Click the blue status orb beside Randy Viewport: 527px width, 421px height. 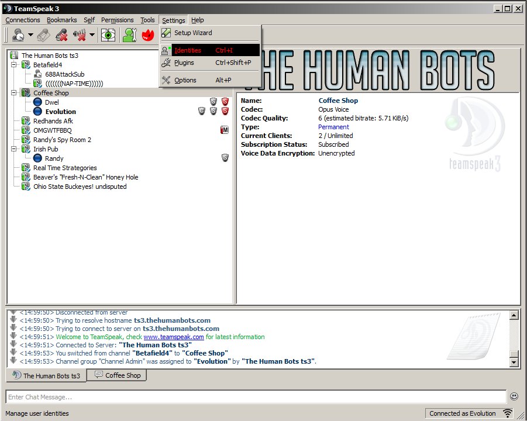pyautogui.click(x=37, y=158)
